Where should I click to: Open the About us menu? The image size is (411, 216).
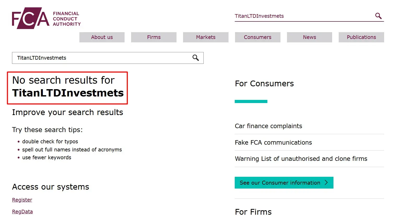(102, 37)
